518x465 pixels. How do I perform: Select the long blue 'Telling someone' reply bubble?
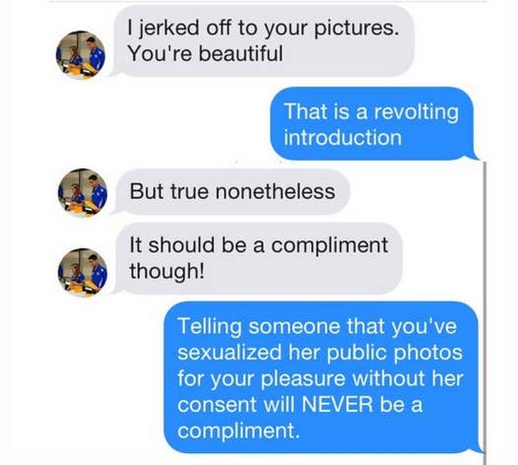point(322,377)
